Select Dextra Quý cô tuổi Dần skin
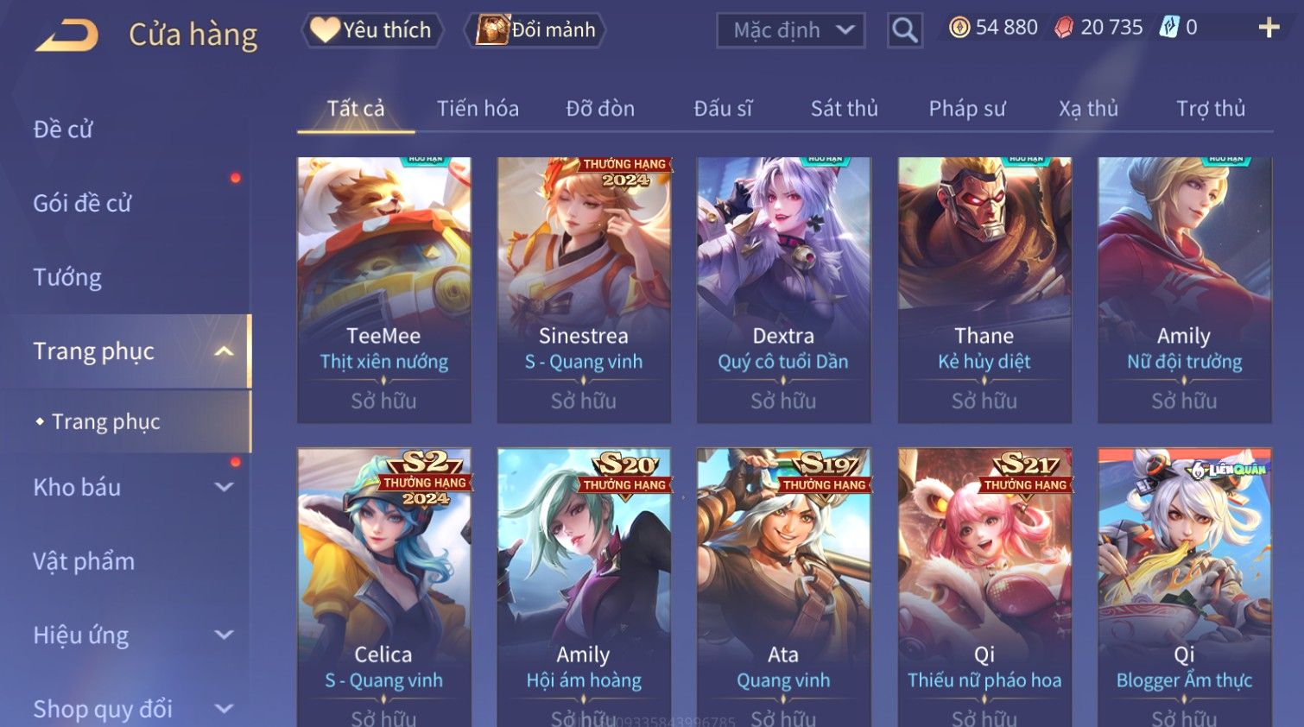 pyautogui.click(x=783, y=290)
